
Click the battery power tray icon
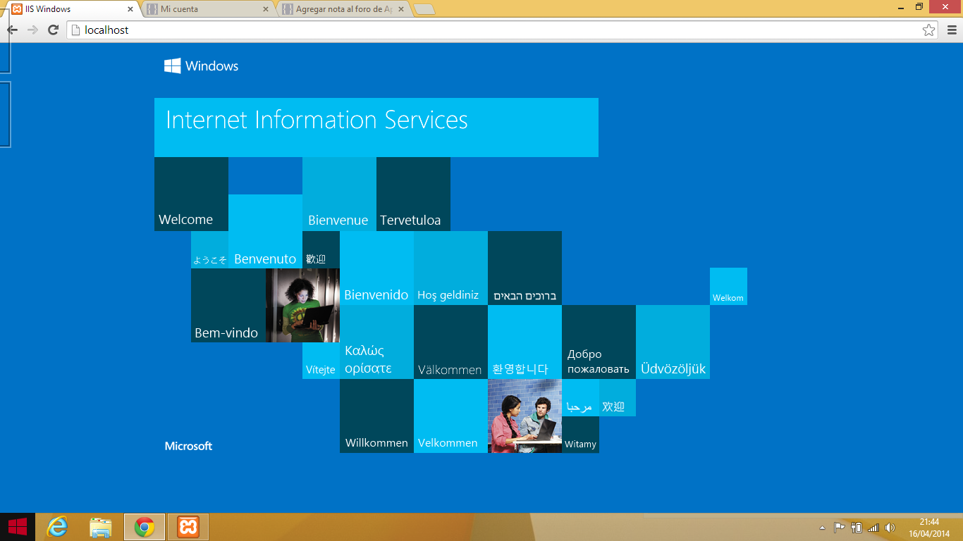point(857,528)
